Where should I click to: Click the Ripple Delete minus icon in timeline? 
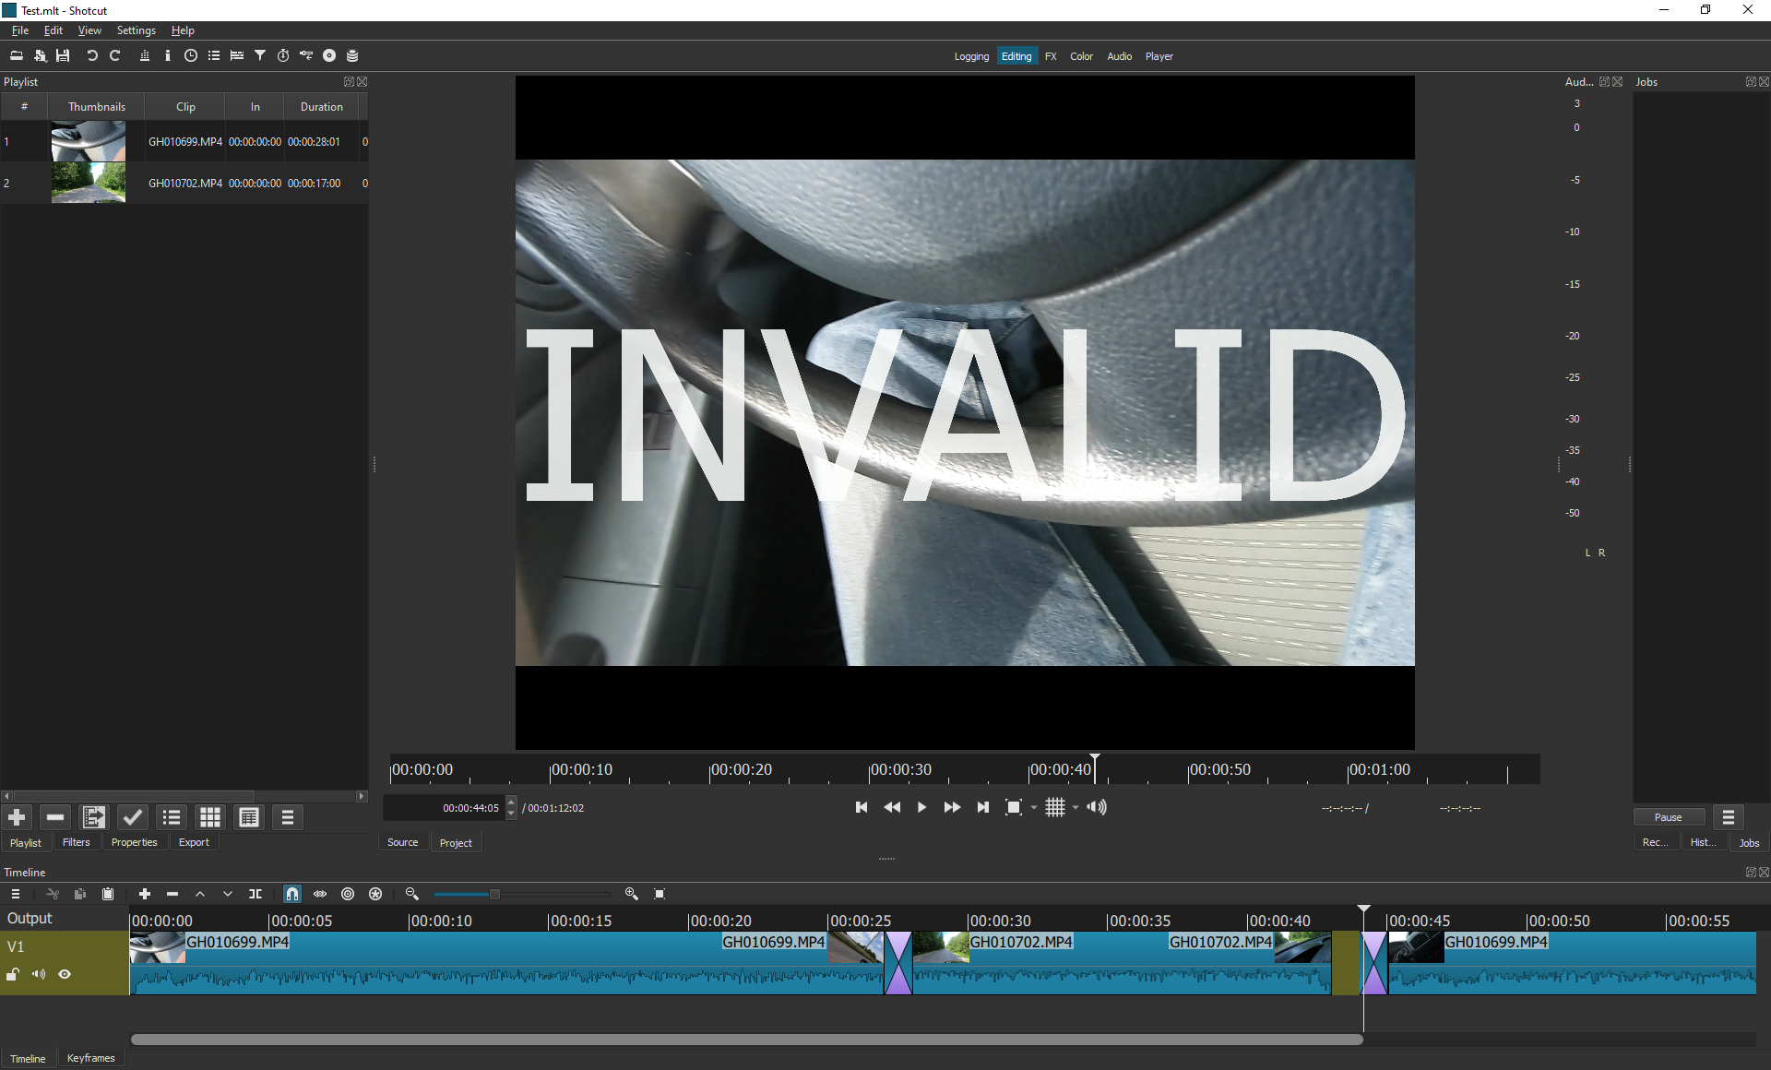click(172, 894)
